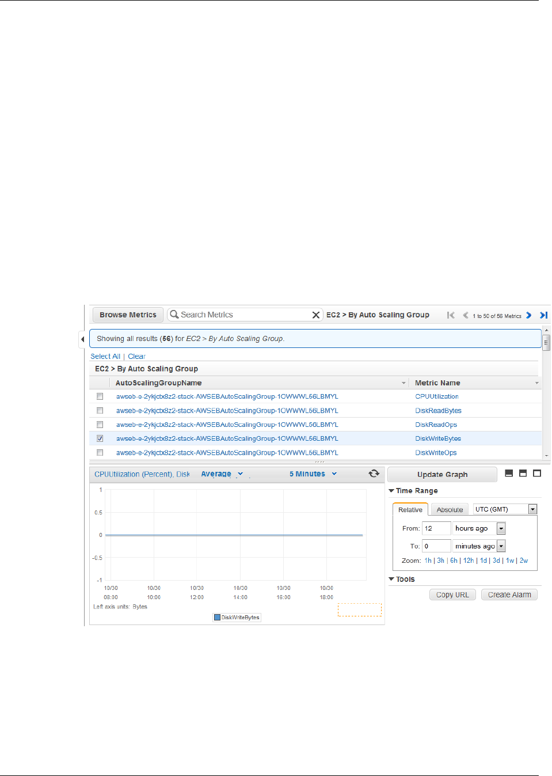Switch to the Absolute time tab
The height and width of the screenshot is (776, 552).
click(x=450, y=510)
